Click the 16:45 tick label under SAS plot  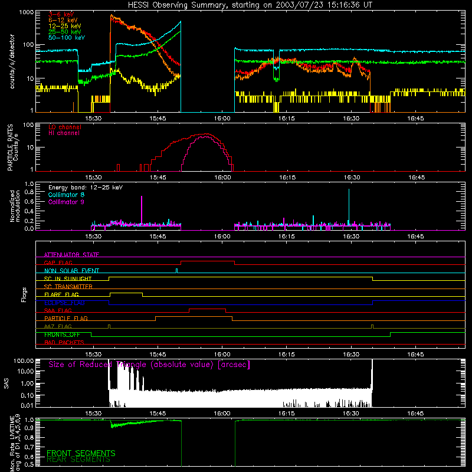(x=416, y=414)
